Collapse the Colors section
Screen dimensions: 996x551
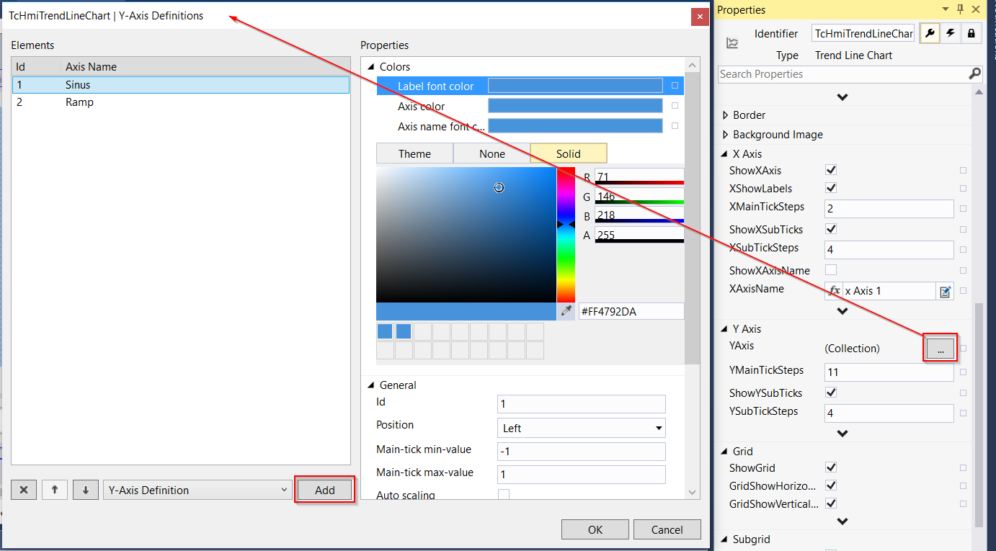point(370,67)
